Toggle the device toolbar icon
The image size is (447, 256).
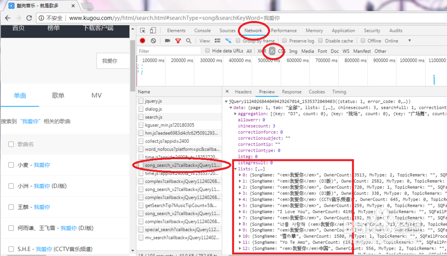click(x=153, y=30)
